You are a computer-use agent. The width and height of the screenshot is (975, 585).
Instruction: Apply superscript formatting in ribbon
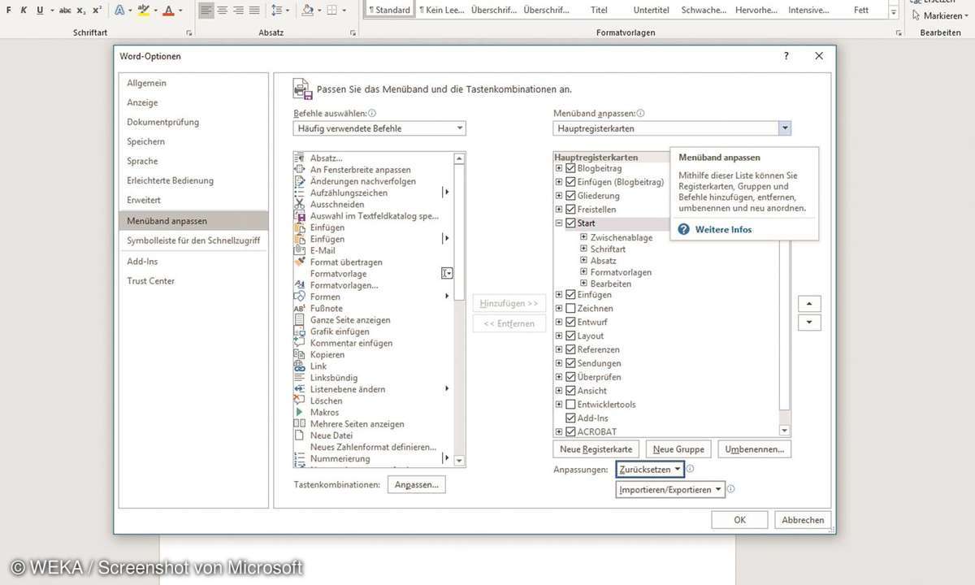pos(97,11)
